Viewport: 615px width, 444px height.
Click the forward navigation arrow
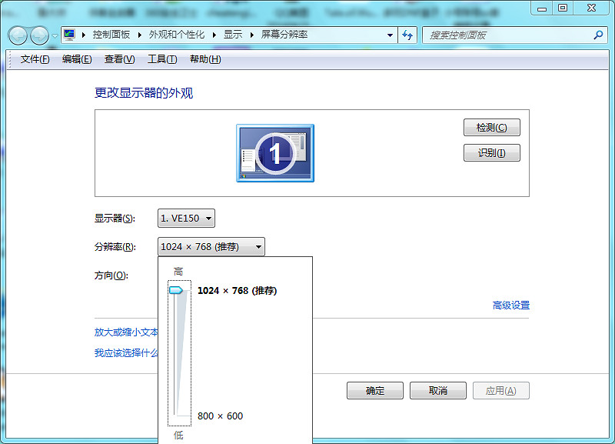[x=38, y=35]
